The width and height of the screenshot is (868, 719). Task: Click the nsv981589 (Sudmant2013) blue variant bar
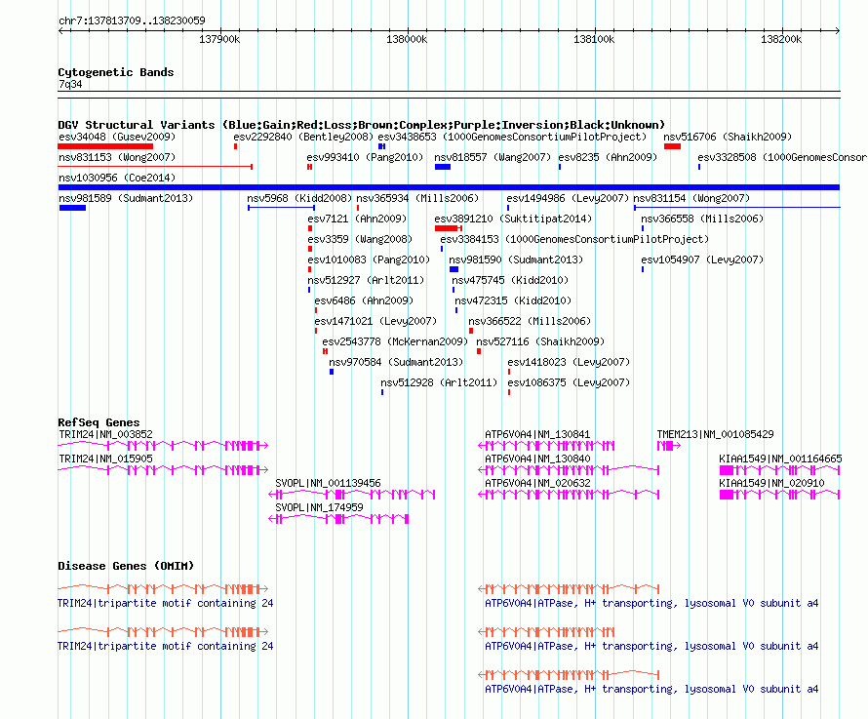(72, 208)
